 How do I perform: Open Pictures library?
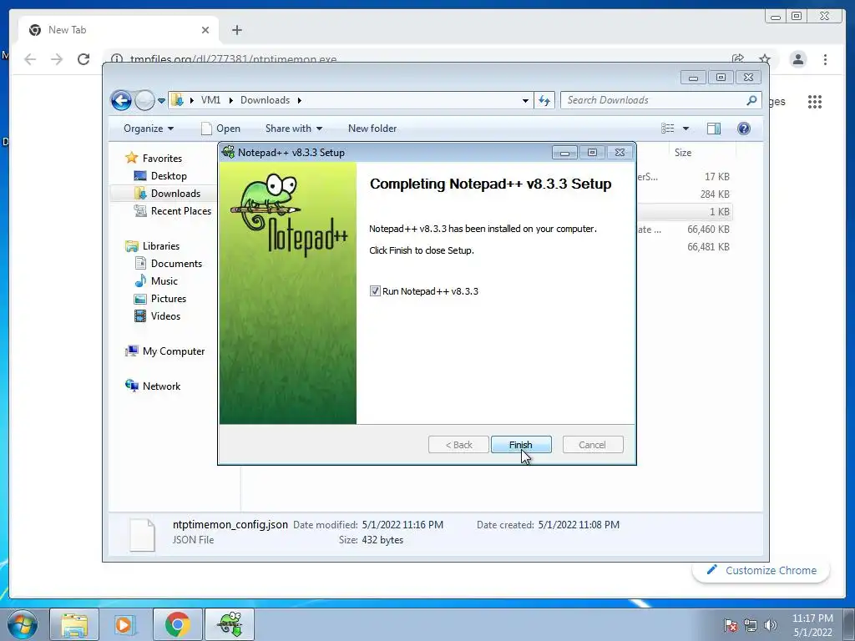point(169,299)
